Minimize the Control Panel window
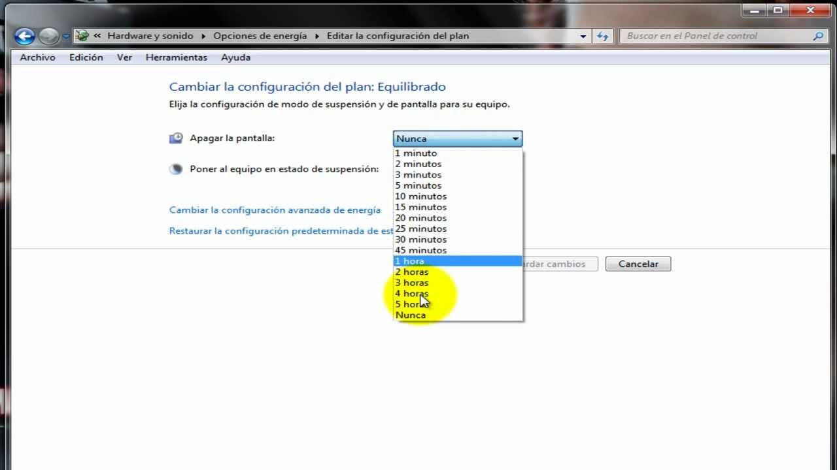Viewport: 837px width, 470px height. (x=755, y=10)
